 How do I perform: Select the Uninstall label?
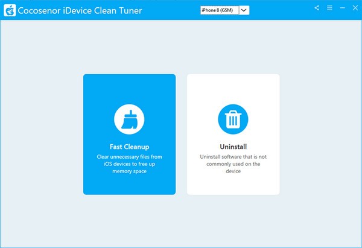(x=233, y=147)
